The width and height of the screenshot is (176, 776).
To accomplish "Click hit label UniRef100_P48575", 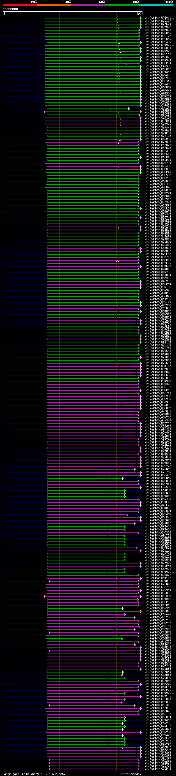I will tap(158, 199).
